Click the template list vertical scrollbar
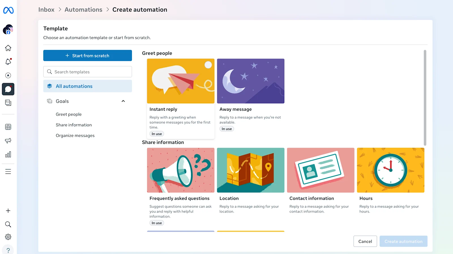 [425, 98]
